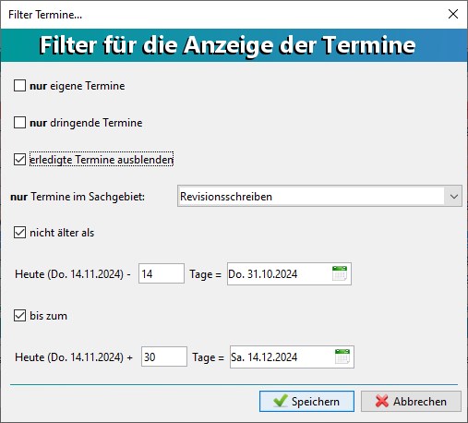
Task: Close the Filter Termine dialog window
Action: click(453, 14)
